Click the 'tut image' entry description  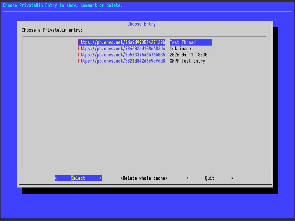(180, 48)
